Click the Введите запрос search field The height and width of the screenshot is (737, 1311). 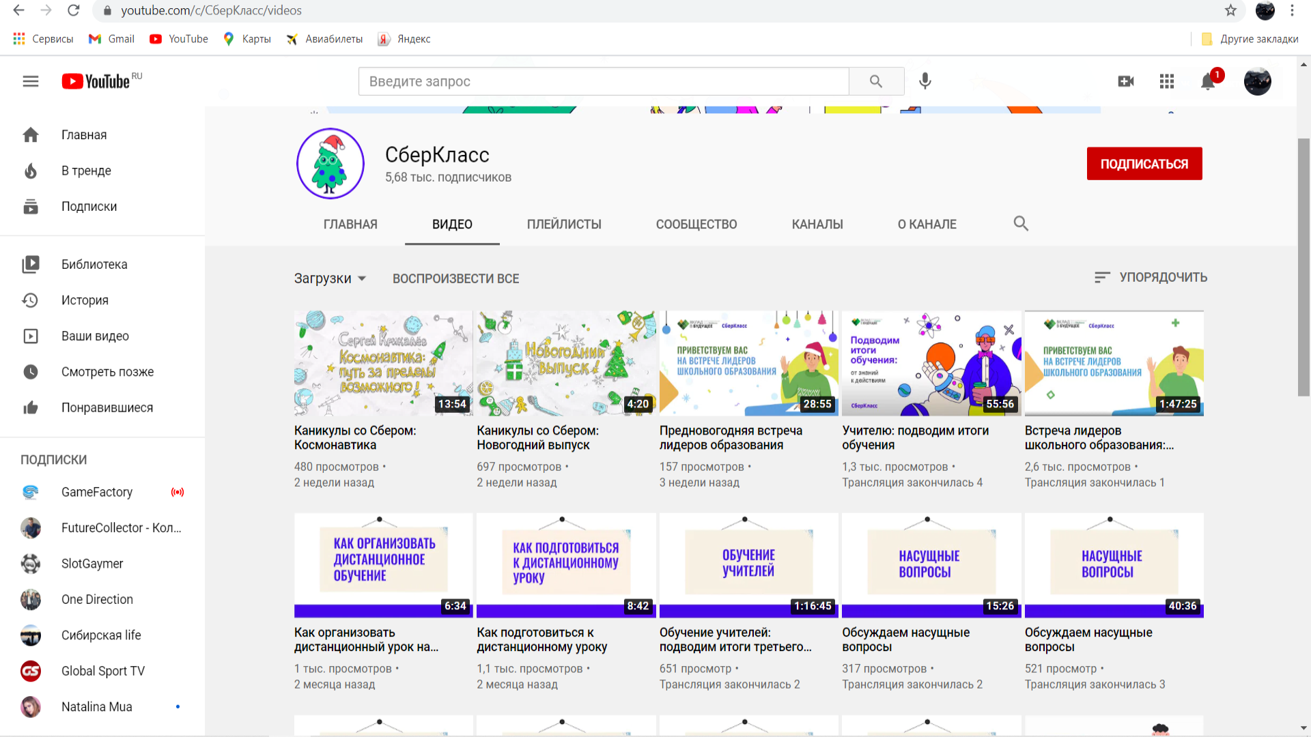[604, 81]
